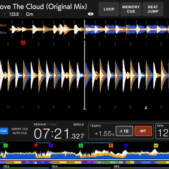The width and height of the screenshot is (169, 169).
Task: Toggle Master Tempo MT button
Action: click(x=143, y=131)
